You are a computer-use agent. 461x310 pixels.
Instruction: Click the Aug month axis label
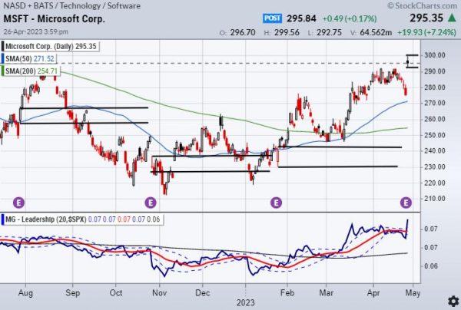(25, 292)
